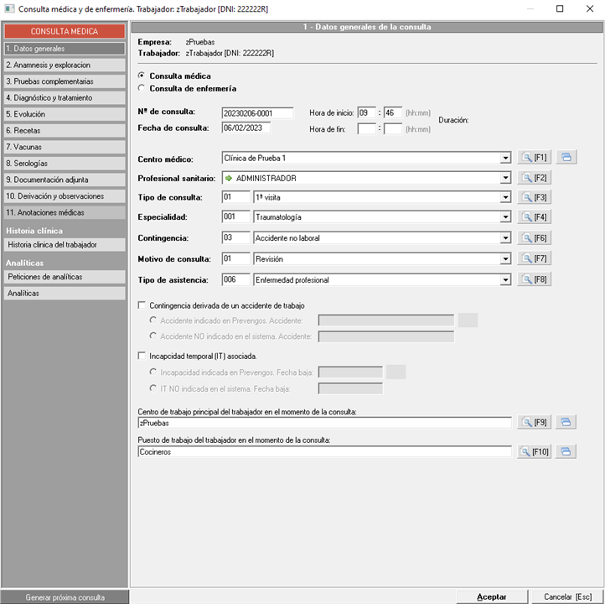Check Incapacidad temporal (IT) asociada box
The width and height of the screenshot is (605, 604).
point(142,356)
